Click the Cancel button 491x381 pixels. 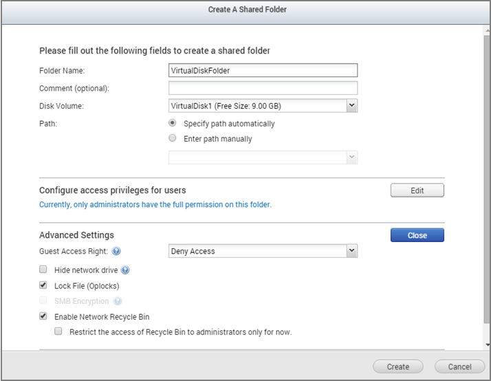(x=459, y=367)
